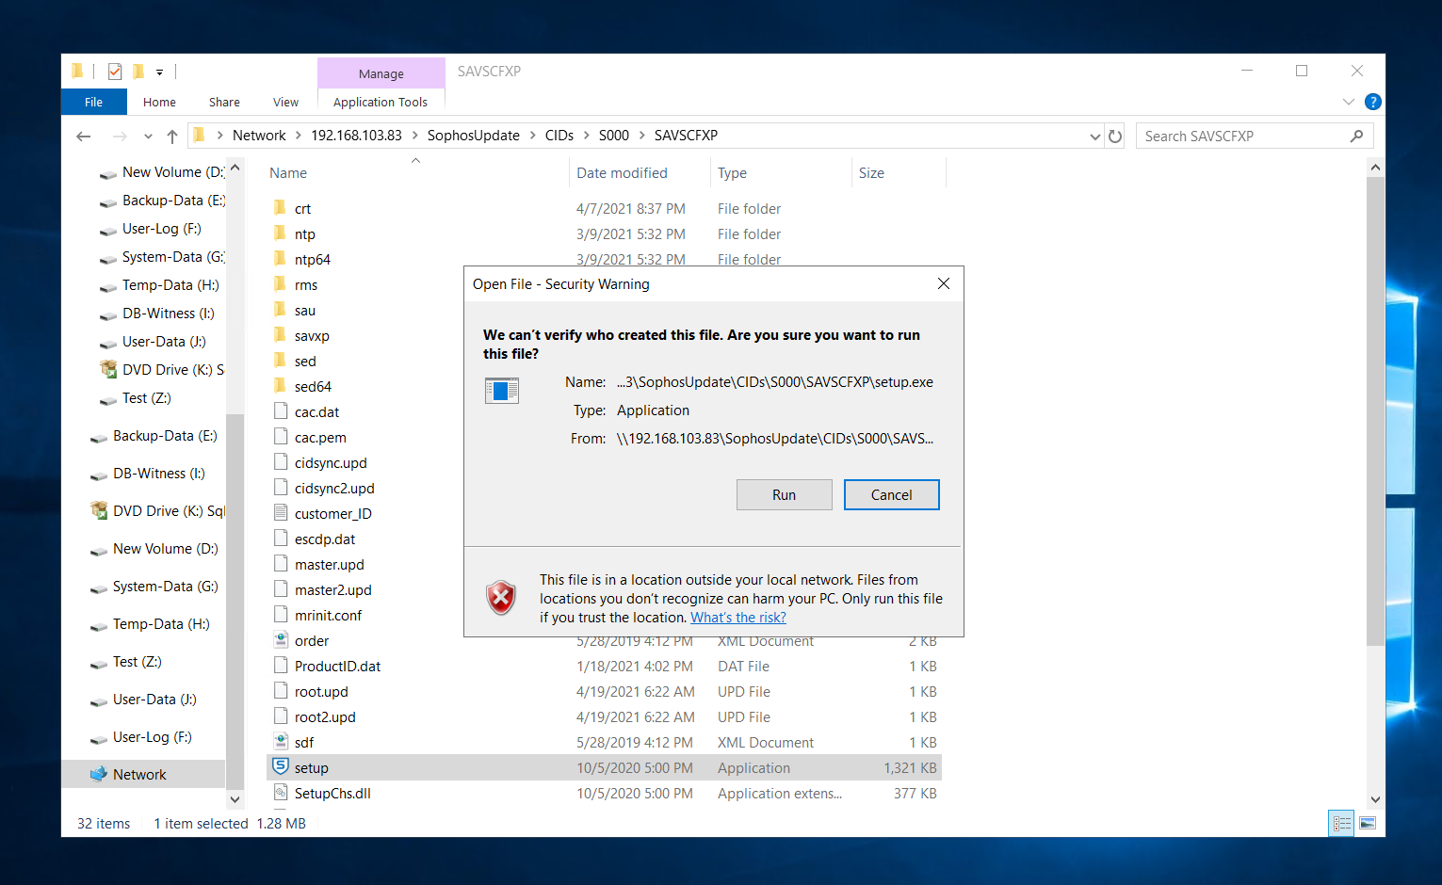Sort by the Size column header
This screenshot has height=885, width=1442.
[x=871, y=173]
